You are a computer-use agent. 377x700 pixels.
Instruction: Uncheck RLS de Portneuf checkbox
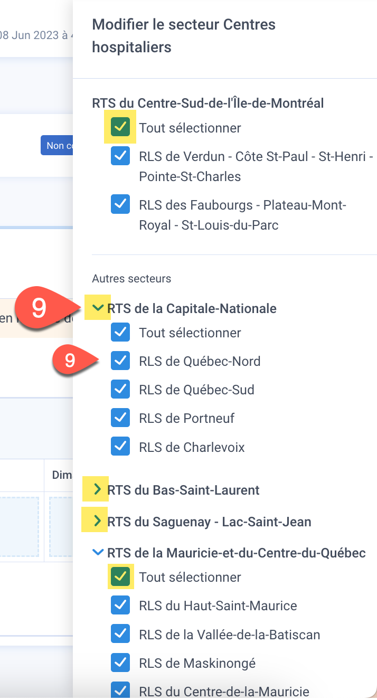(x=121, y=418)
